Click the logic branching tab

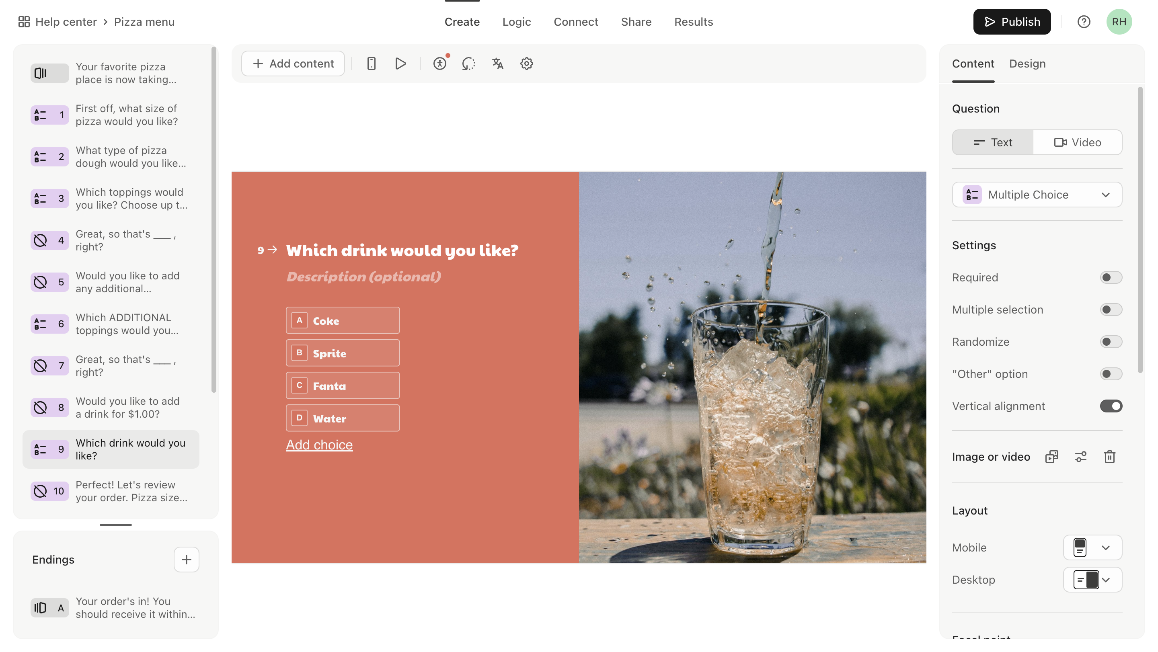(x=517, y=21)
